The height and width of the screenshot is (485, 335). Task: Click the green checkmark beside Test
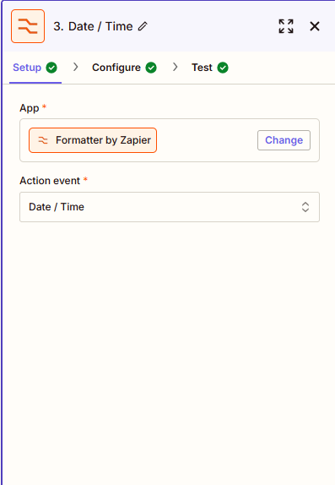point(223,68)
